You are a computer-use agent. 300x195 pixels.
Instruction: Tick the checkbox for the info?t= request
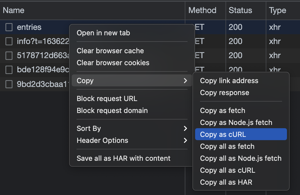click(9, 41)
